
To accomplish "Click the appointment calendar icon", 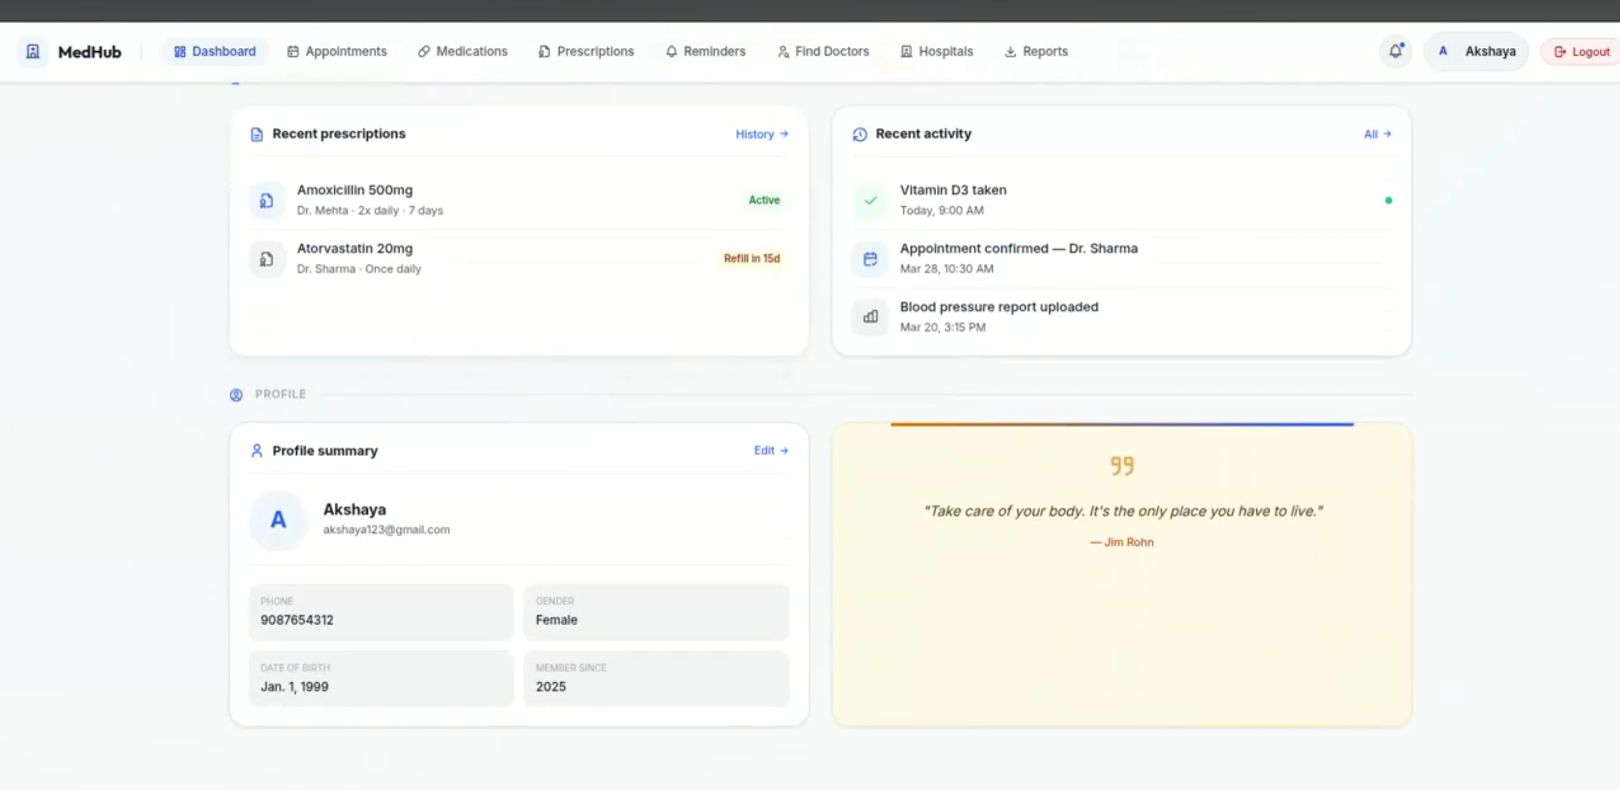I will coord(870,259).
